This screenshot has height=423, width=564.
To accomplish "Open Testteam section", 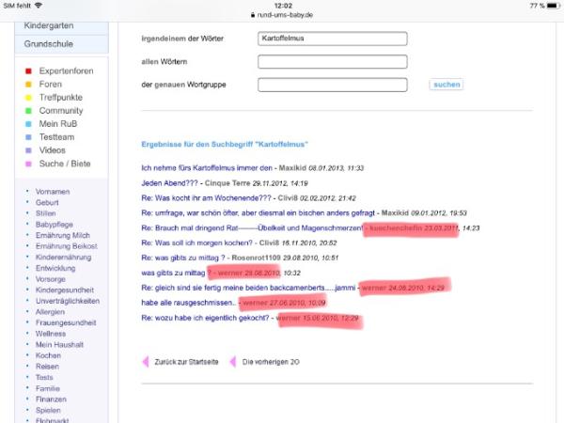I will click(56, 137).
